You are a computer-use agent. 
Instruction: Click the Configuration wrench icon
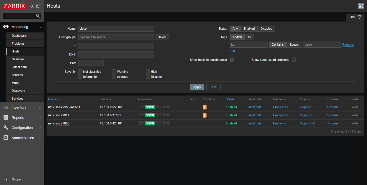(6, 127)
